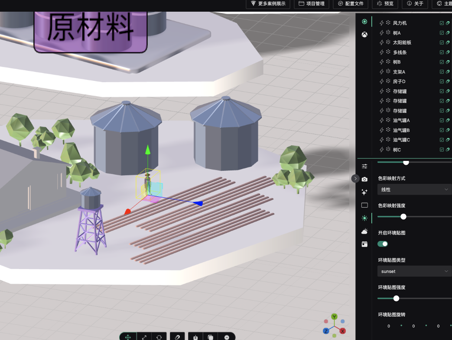
Task: Open the 色彩映射方式 dropdown showing 线性
Action: 414,189
